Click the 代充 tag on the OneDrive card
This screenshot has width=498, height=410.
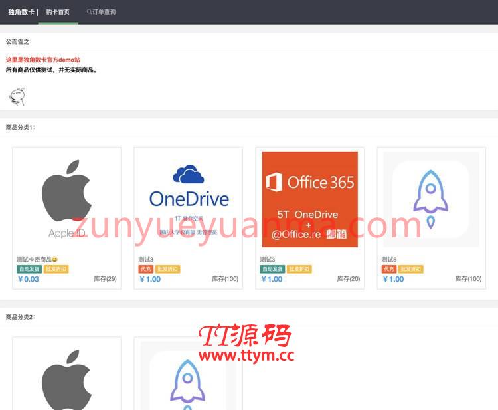click(x=146, y=269)
